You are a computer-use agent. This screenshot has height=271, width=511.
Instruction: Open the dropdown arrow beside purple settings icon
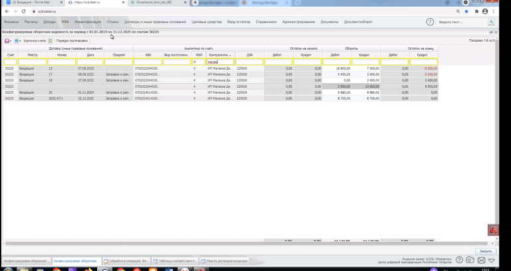click(11, 41)
